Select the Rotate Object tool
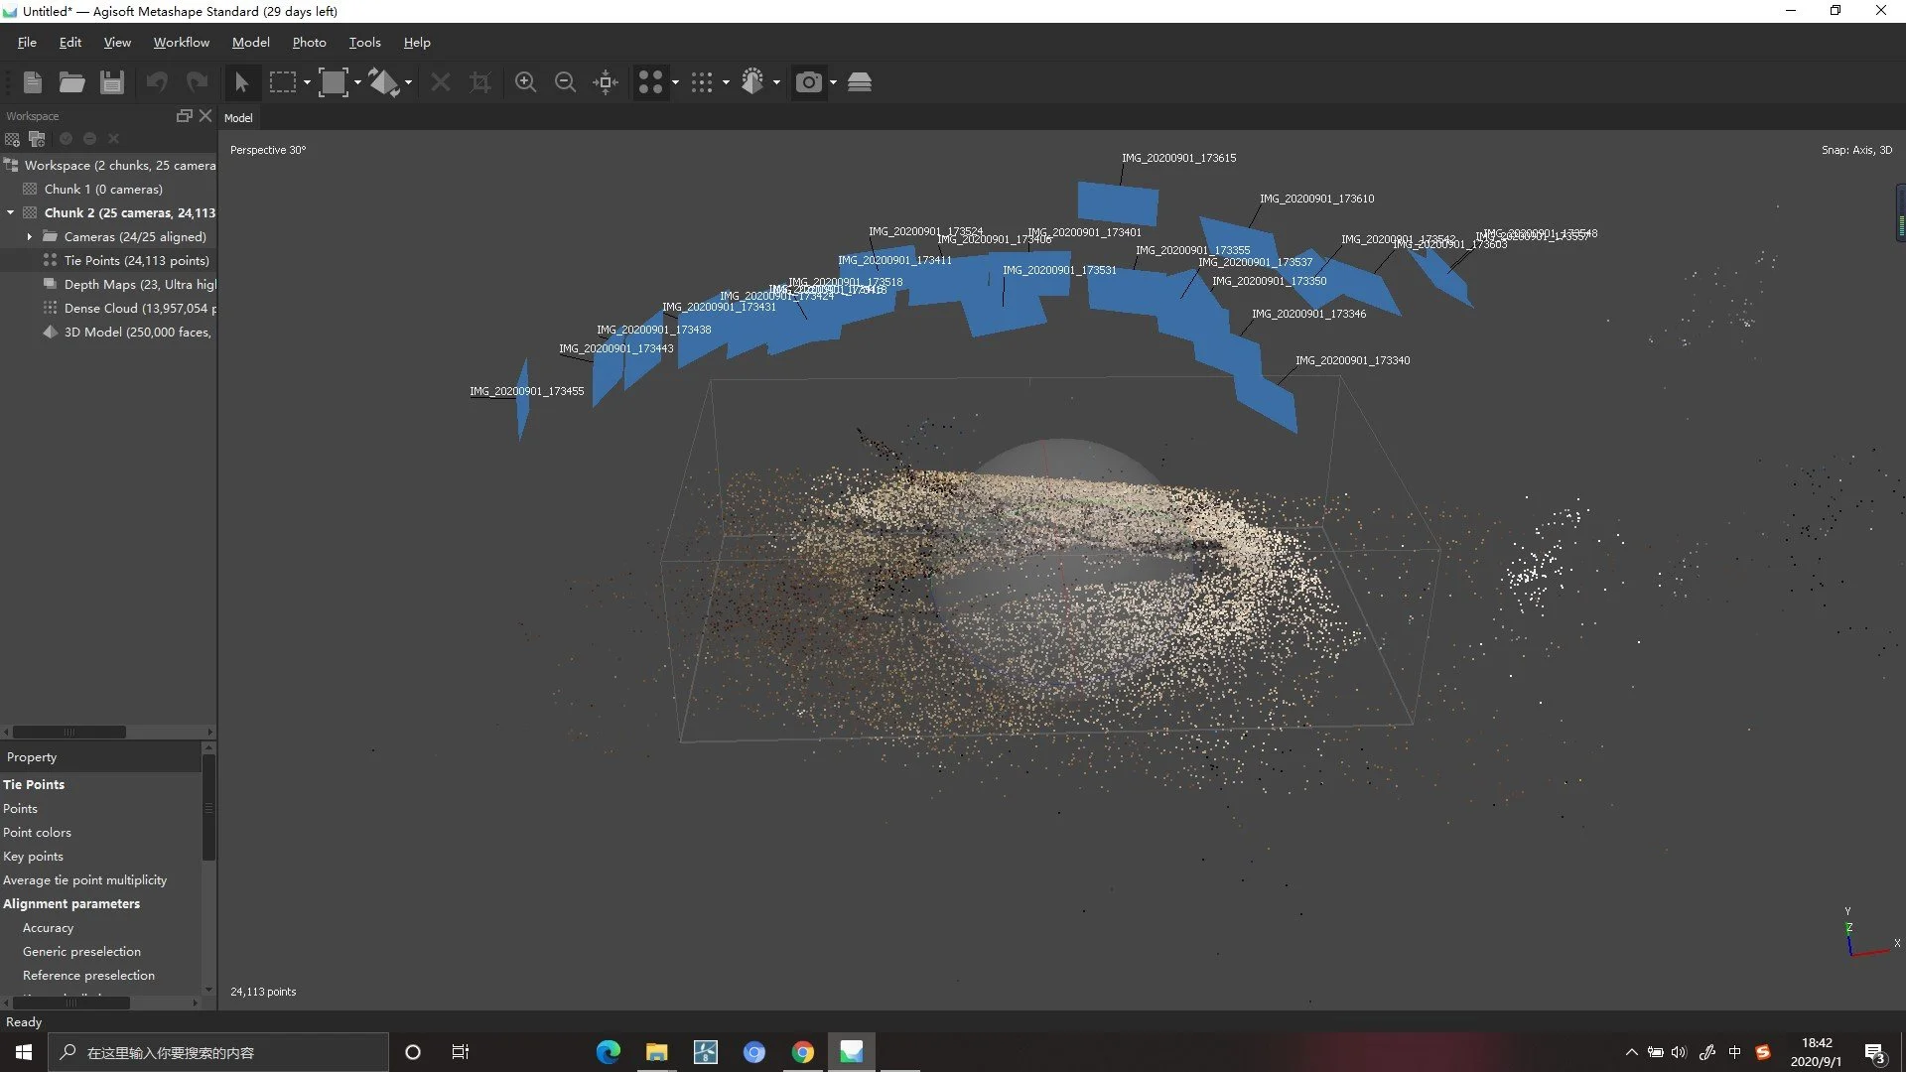Image resolution: width=1906 pixels, height=1072 pixels. (x=383, y=82)
